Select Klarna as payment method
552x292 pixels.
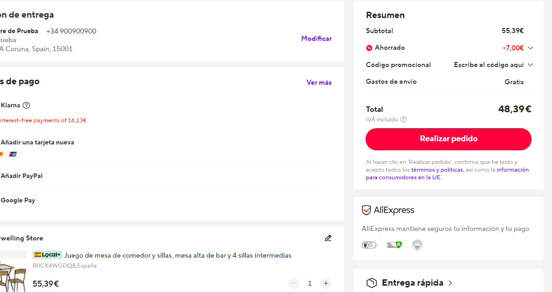(10, 105)
